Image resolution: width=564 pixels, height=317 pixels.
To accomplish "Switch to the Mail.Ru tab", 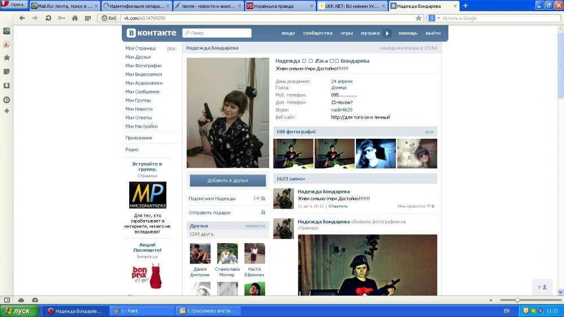I will [64, 6].
